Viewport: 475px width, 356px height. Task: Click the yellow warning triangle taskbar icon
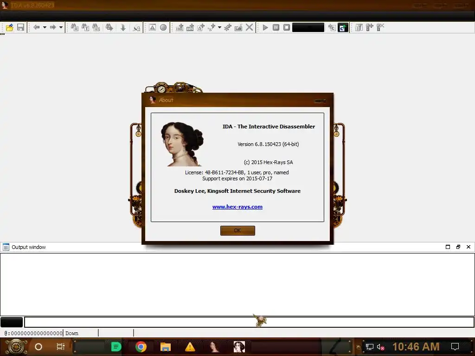click(x=190, y=347)
